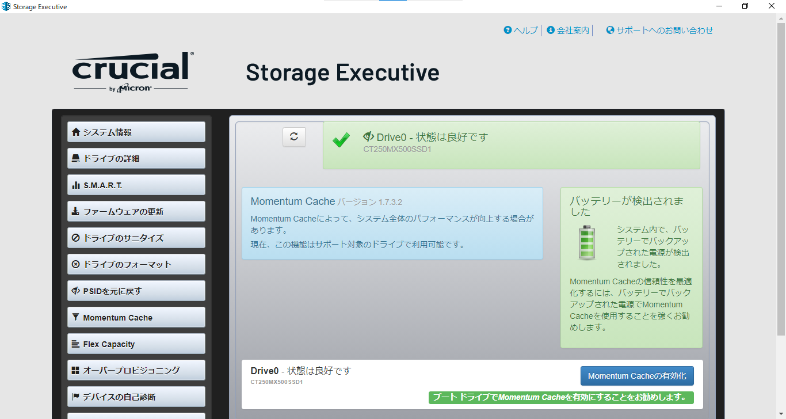Minimize the Storage Executive window
This screenshot has height=419, width=786.
pos(719,6)
